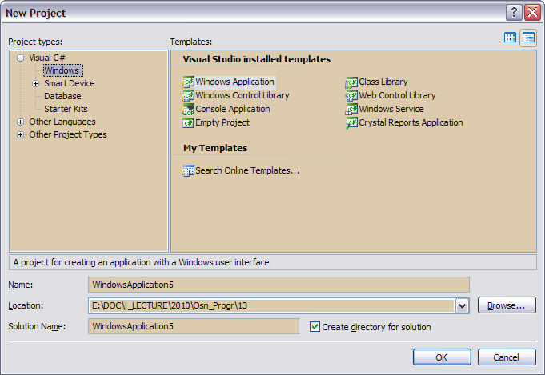Screen dimensions: 545x375
Task: Toggle Create directory for solution checkbox
Action: click(315, 327)
